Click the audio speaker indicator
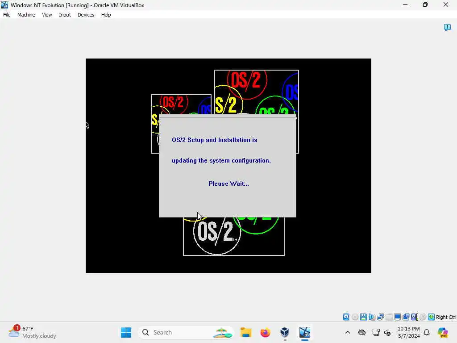Image resolution: width=457 pixels, height=343 pixels. pyautogui.click(x=372, y=317)
